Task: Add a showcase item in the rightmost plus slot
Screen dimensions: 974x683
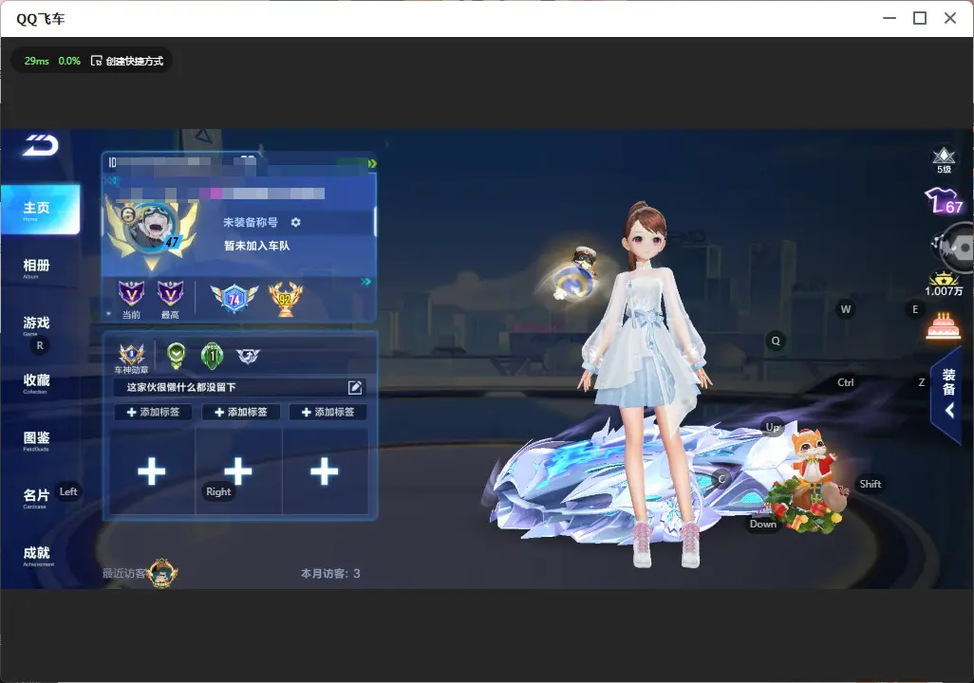Action: (x=325, y=471)
